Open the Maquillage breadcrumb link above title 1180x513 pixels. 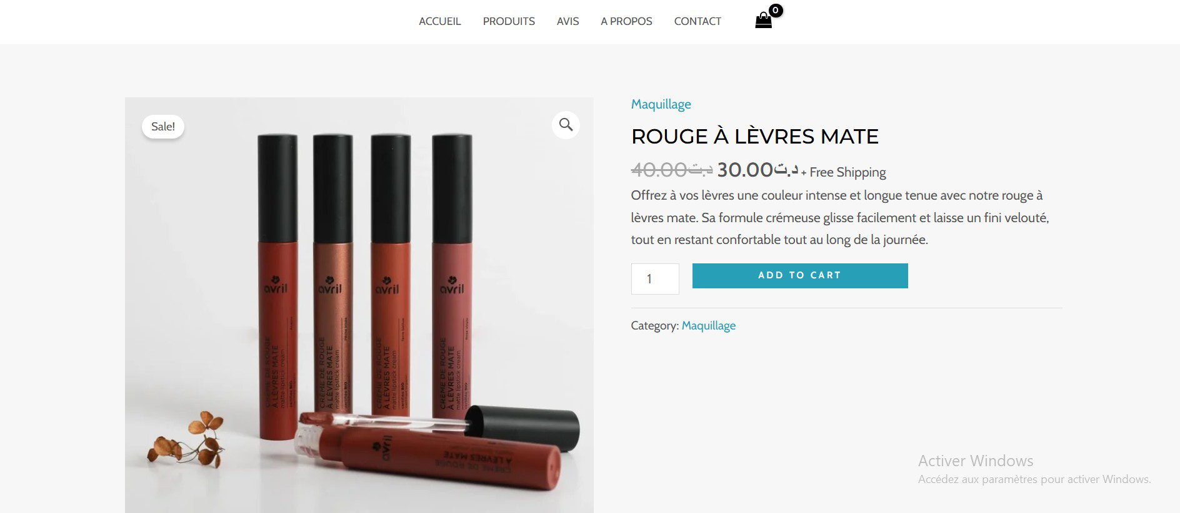click(x=661, y=104)
